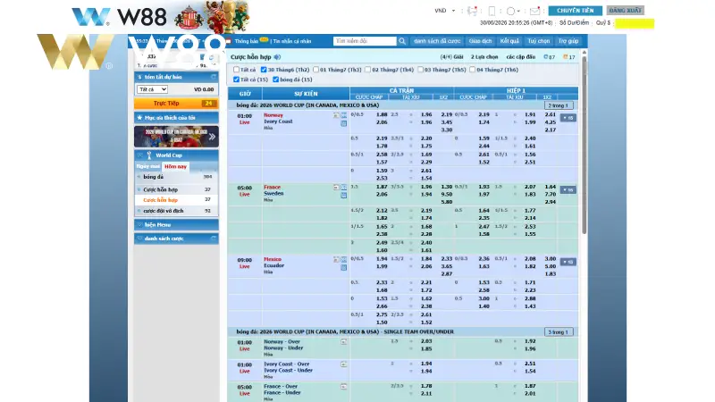Switch to the Hôm nay tab
The image size is (715, 402).
tap(175, 167)
